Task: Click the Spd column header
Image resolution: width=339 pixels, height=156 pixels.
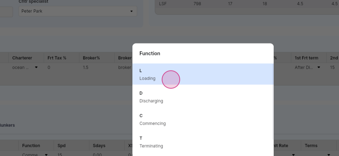Action: point(61,146)
